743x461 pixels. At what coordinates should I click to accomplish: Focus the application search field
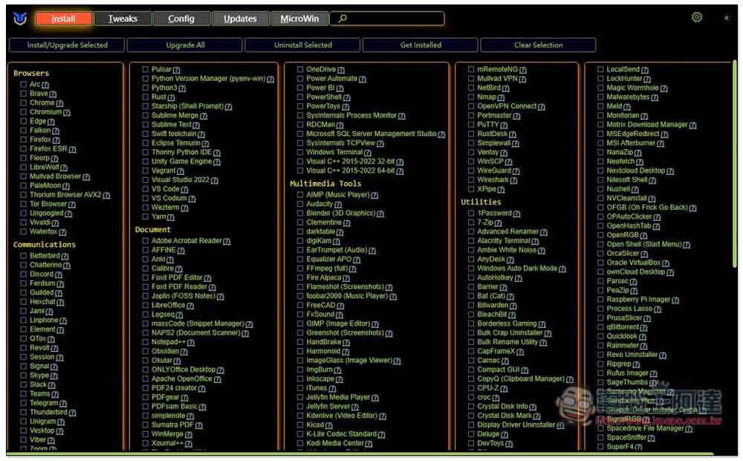click(387, 19)
